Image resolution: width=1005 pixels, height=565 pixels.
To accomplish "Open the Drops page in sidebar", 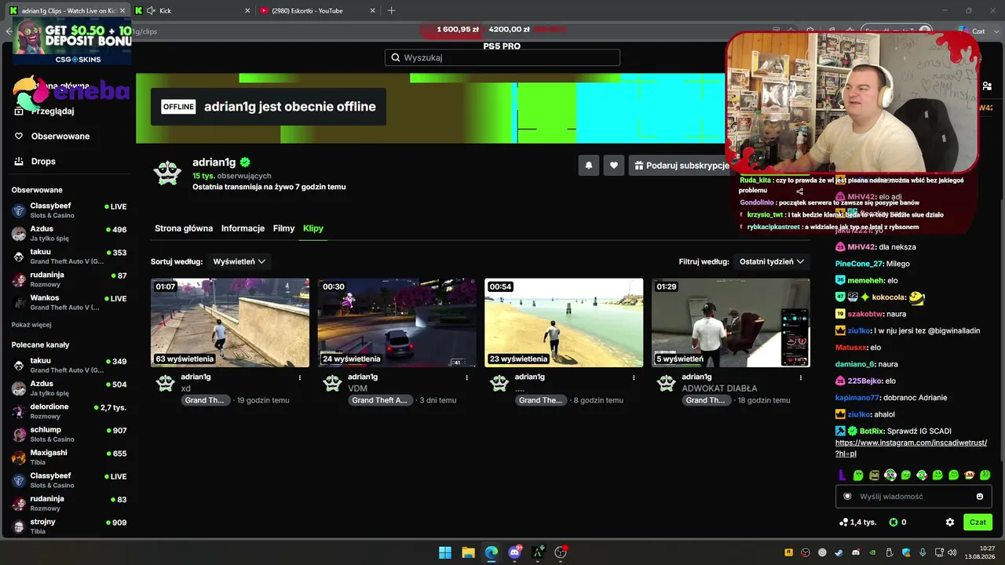I will point(43,161).
